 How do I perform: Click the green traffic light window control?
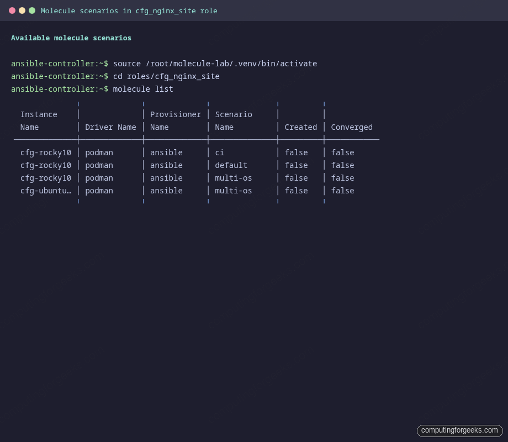(31, 9)
